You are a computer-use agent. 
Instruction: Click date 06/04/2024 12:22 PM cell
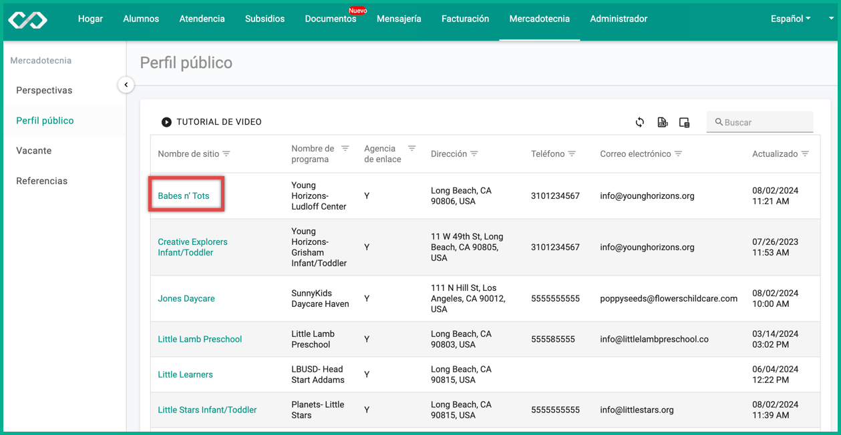pyautogui.click(x=776, y=374)
